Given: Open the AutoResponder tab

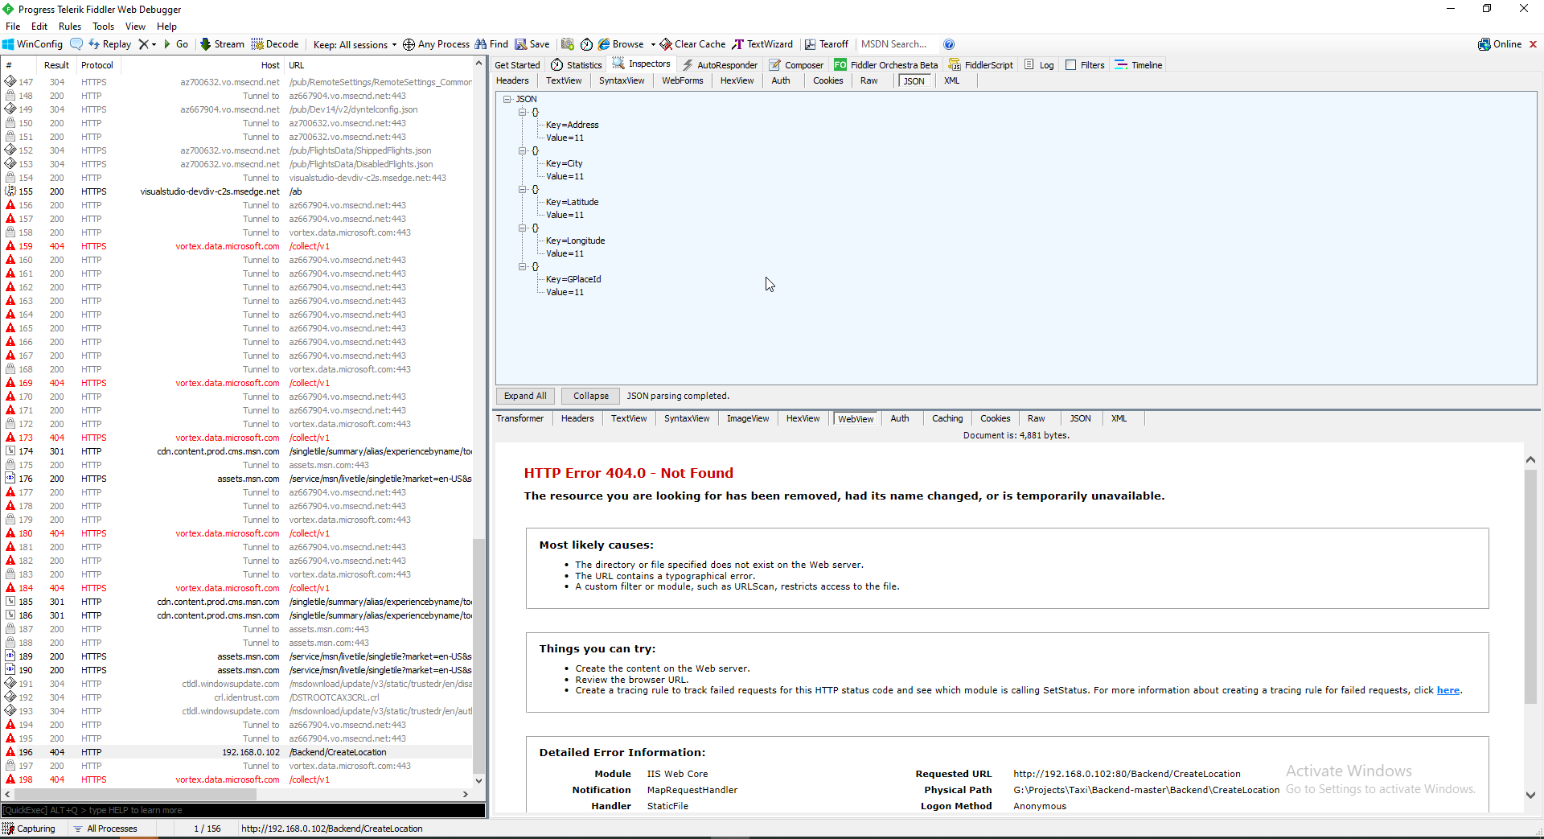Looking at the screenshot, I should tap(720, 65).
